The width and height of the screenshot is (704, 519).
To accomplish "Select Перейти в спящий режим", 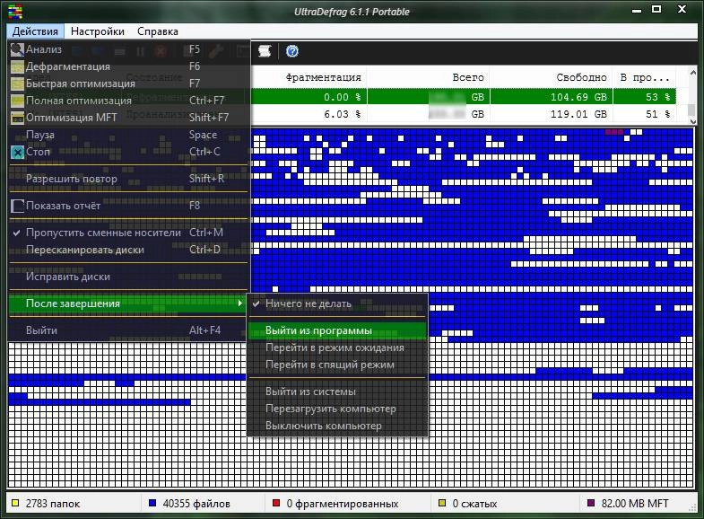I will pos(336,365).
